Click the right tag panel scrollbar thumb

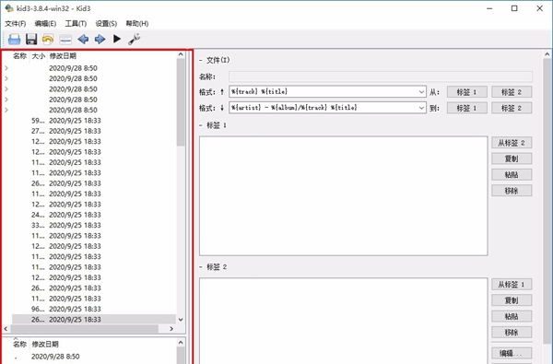(547, 202)
